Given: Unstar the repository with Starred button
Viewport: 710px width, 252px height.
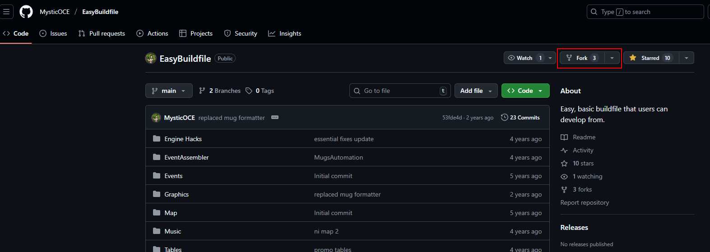Looking at the screenshot, I should tap(650, 58).
